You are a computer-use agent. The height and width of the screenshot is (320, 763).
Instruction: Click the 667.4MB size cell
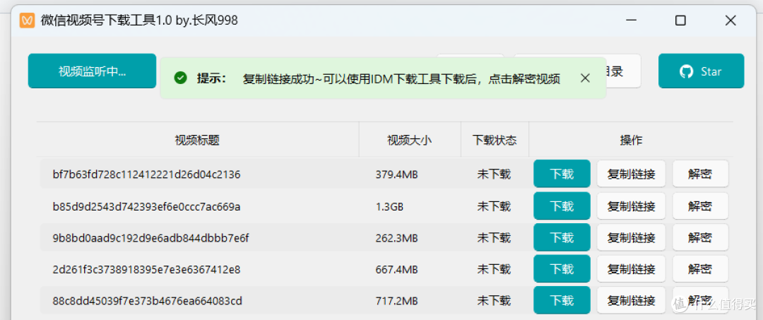396,269
